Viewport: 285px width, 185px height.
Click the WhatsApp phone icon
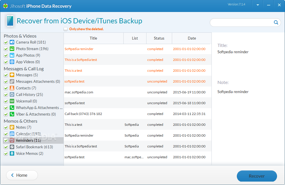(12, 108)
